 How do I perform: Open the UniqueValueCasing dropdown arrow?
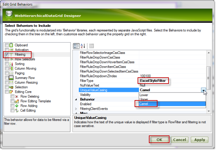point(203,90)
